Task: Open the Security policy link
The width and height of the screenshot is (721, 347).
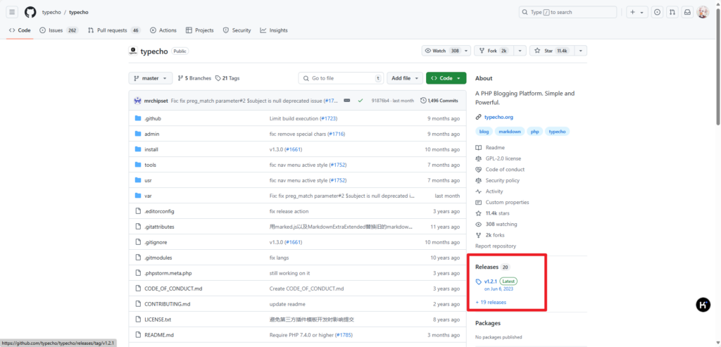Action: (503, 180)
